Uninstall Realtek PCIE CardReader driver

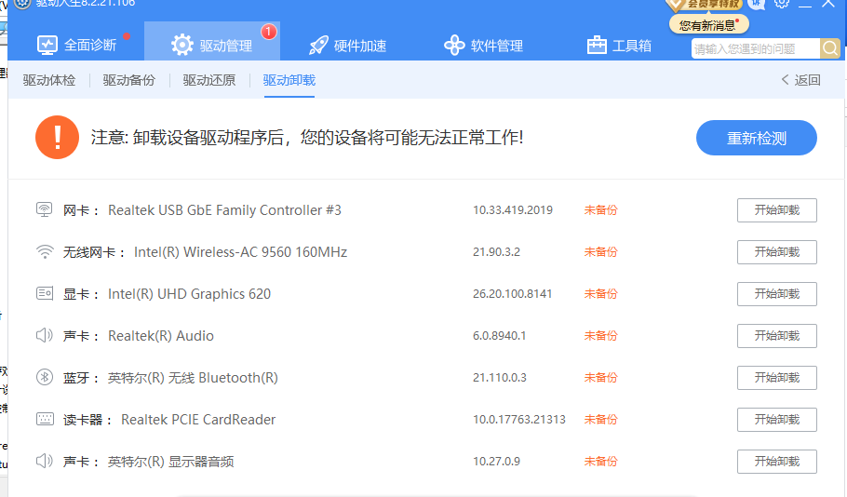pos(777,420)
